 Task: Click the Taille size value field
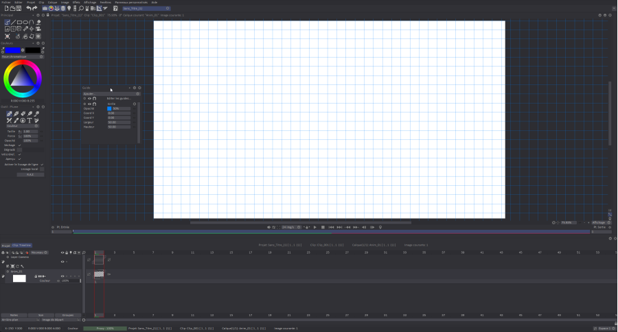tap(30, 132)
